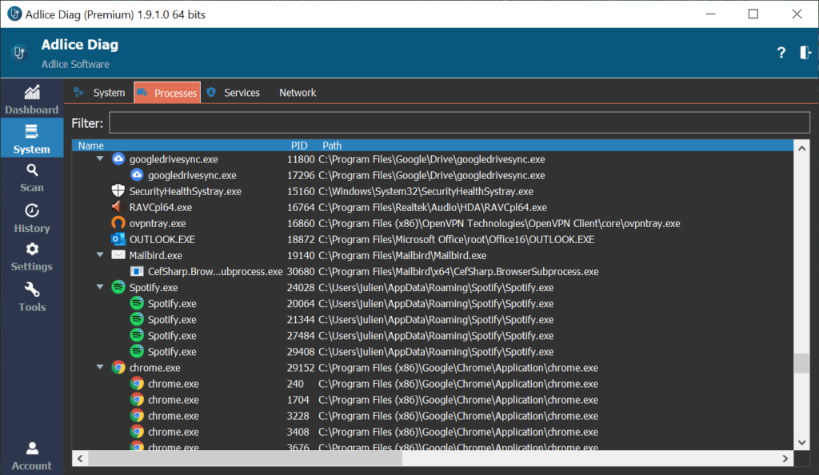Collapse the Spotify.exe process tree
The image size is (819, 475).
tap(100, 287)
